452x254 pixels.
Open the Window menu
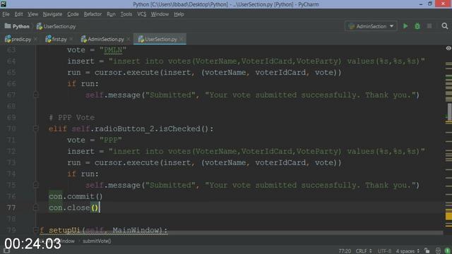click(x=160, y=14)
